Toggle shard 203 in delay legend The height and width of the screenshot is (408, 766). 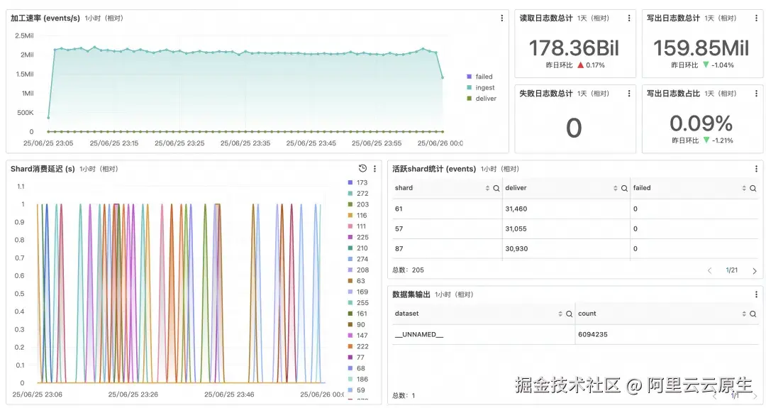[x=358, y=204]
